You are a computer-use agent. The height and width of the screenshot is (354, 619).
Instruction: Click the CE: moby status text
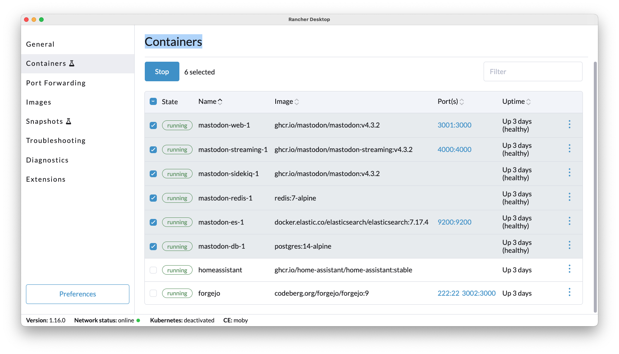235,321
